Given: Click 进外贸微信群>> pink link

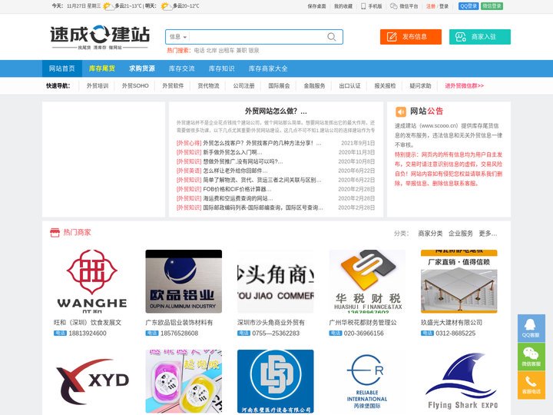Looking at the screenshot, I should [x=464, y=86].
